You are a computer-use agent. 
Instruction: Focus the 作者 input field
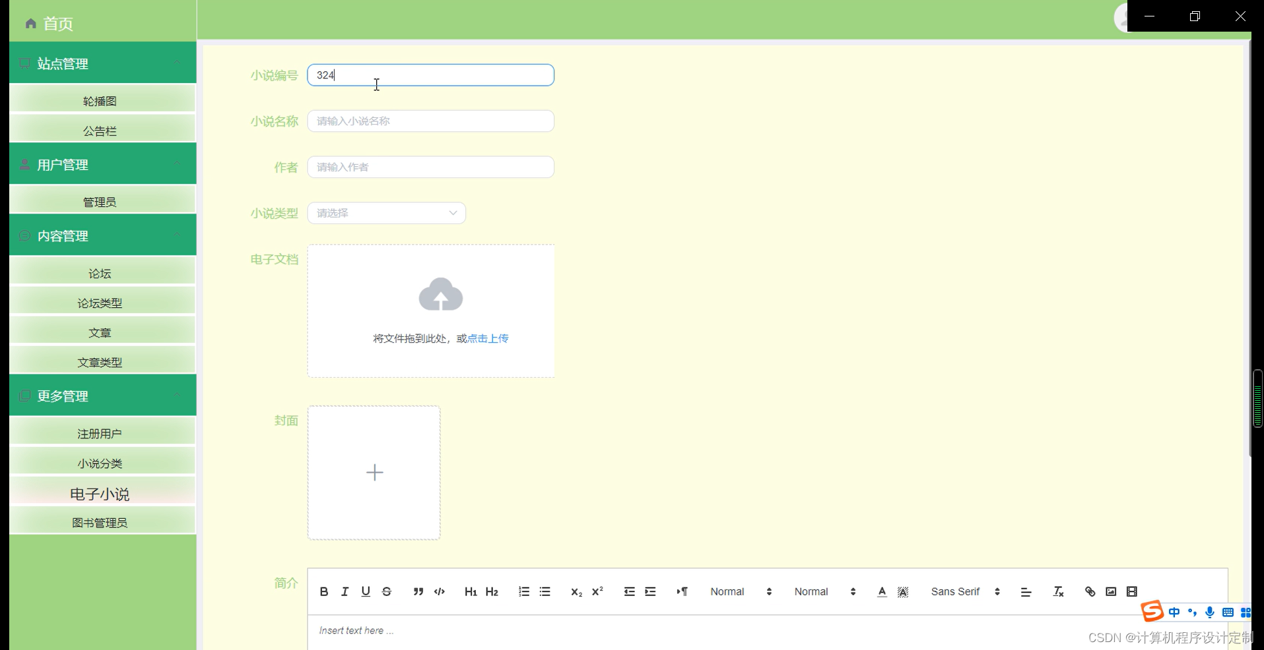tap(430, 167)
